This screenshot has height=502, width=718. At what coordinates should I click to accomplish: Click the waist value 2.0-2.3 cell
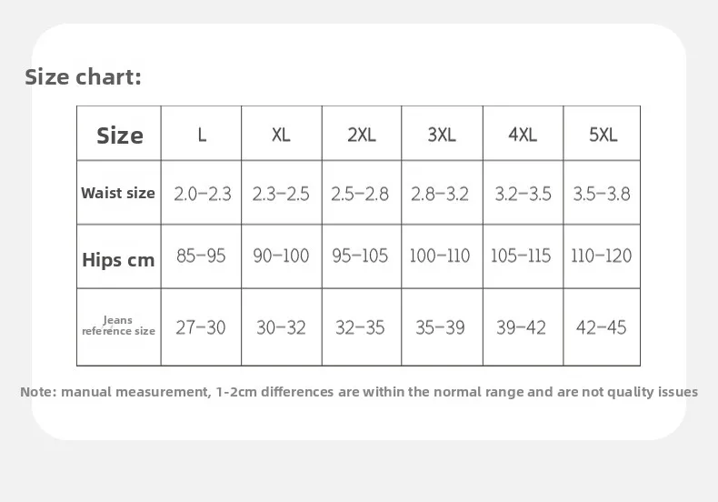coord(202,194)
